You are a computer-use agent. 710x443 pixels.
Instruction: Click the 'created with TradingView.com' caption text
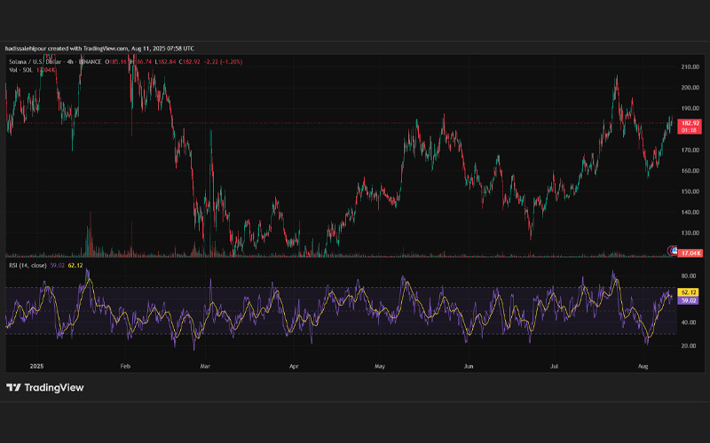(88, 49)
